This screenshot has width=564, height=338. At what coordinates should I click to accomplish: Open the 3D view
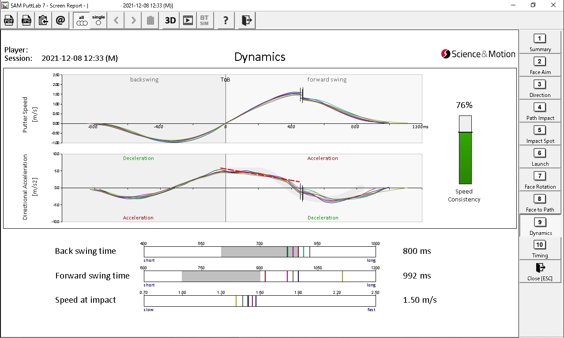170,20
